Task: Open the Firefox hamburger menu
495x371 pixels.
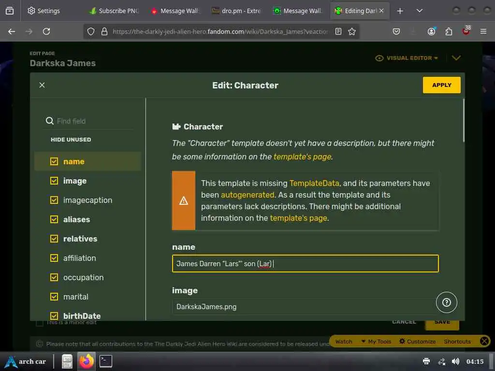Action: pos(483,31)
